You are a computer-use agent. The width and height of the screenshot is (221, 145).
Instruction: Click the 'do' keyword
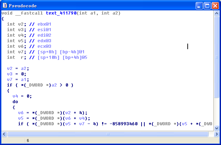[15, 102]
